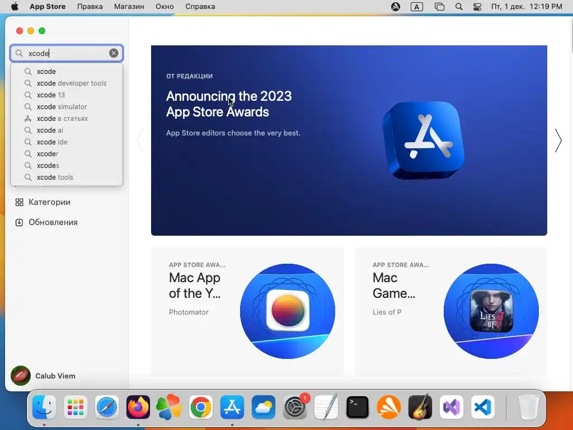Open Launchpad from the Dock

point(76,407)
